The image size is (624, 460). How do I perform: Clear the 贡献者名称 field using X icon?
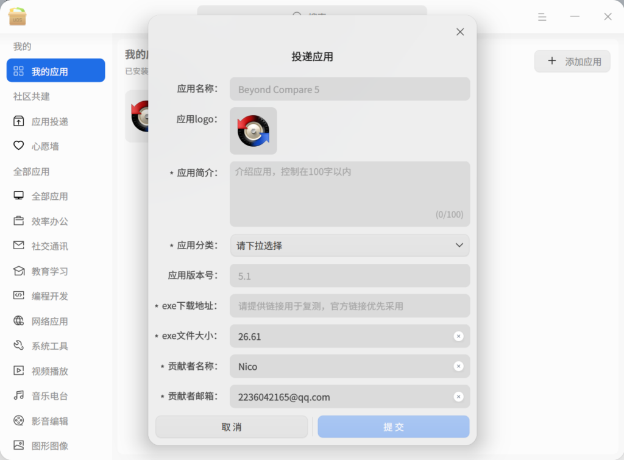[x=458, y=367]
